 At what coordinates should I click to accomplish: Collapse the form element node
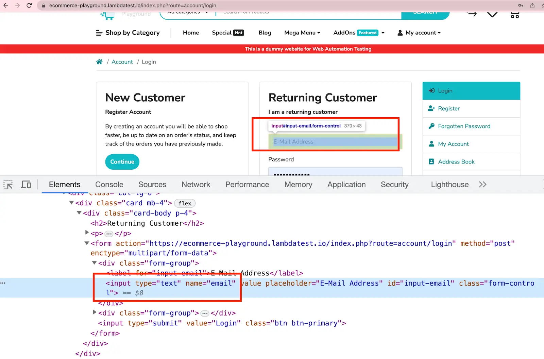pyautogui.click(x=87, y=243)
